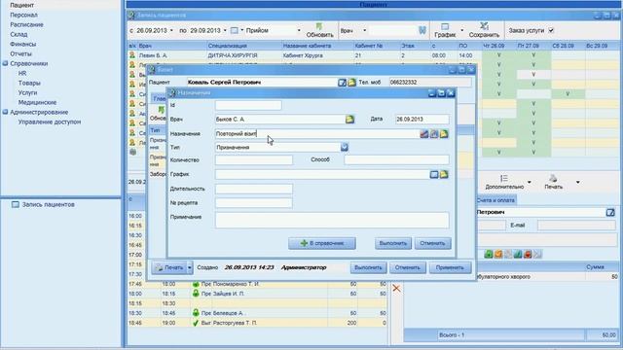The height and width of the screenshot is (350, 623).
Task: Click the calendar icon in the График field
Action: tap(434, 174)
